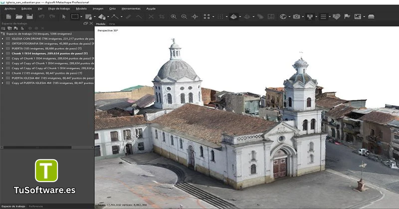Click the Show shapes icon

(x=336, y=16)
